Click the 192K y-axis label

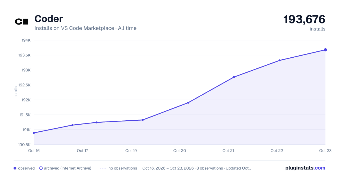[26, 100]
